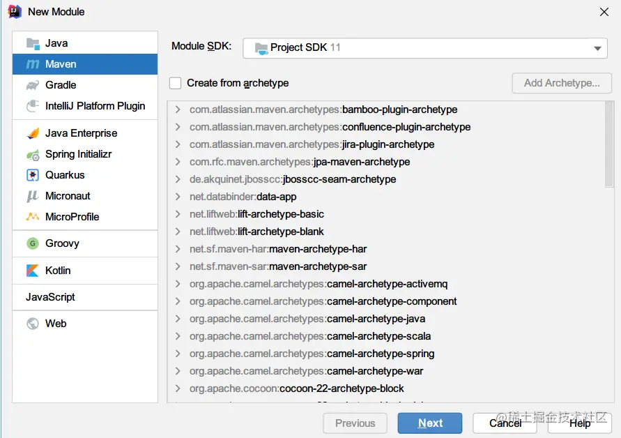Expand camel-archetype-activemq node
This screenshot has height=438, width=621.
[x=178, y=284]
